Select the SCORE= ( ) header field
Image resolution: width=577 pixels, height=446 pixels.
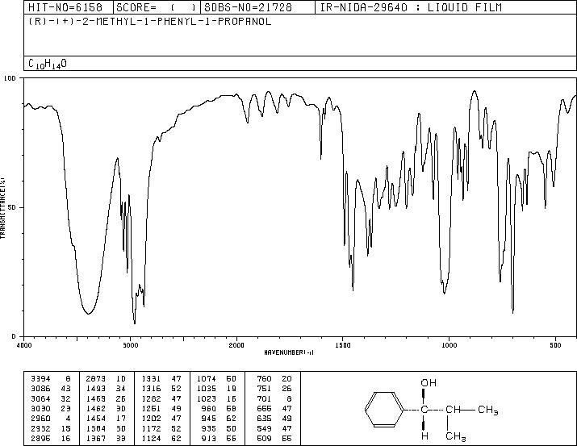(157, 7)
